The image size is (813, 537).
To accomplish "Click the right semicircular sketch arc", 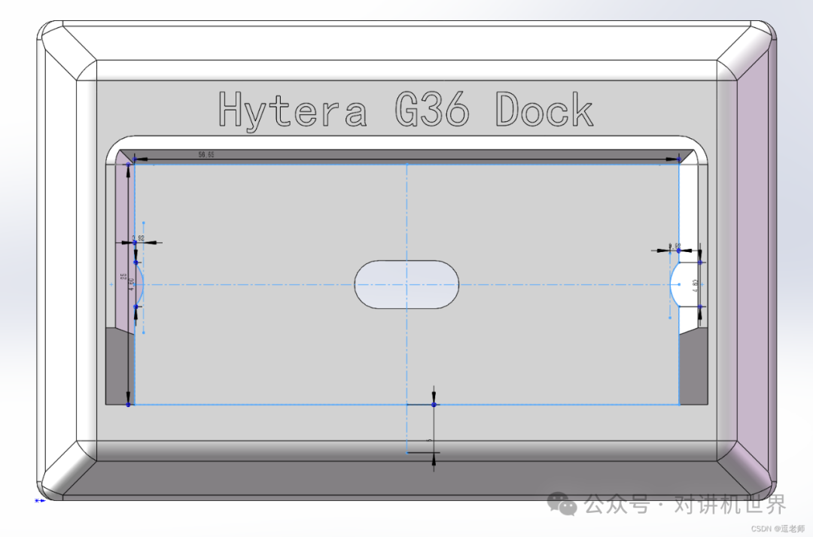I will pyautogui.click(x=674, y=284).
